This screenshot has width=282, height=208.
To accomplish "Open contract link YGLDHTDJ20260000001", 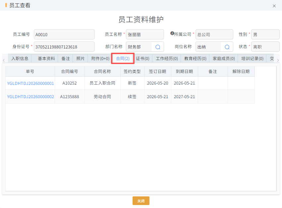I will click(x=30, y=83).
